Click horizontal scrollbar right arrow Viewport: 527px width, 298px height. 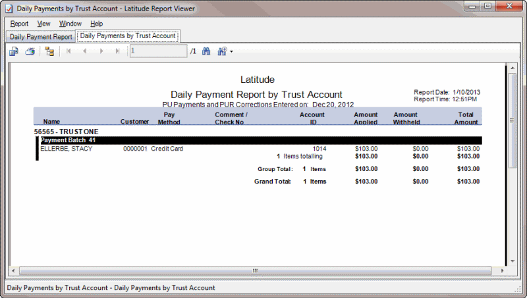pos(502,270)
